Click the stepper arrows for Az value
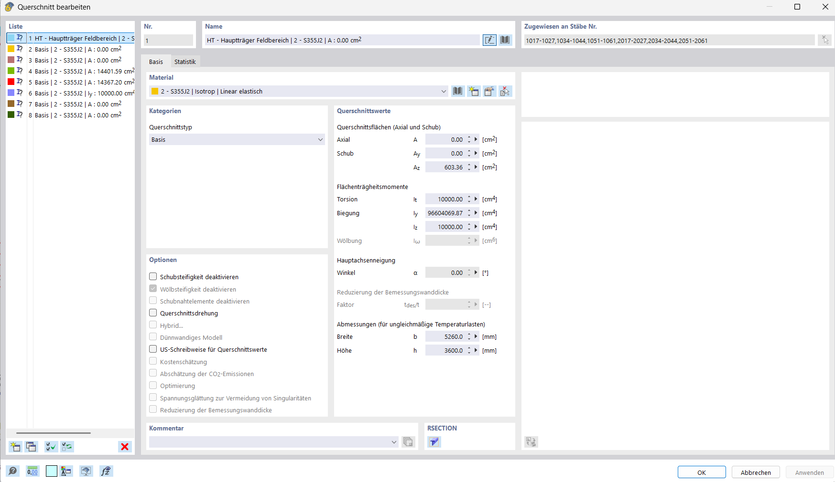The width and height of the screenshot is (835, 482). click(469, 167)
